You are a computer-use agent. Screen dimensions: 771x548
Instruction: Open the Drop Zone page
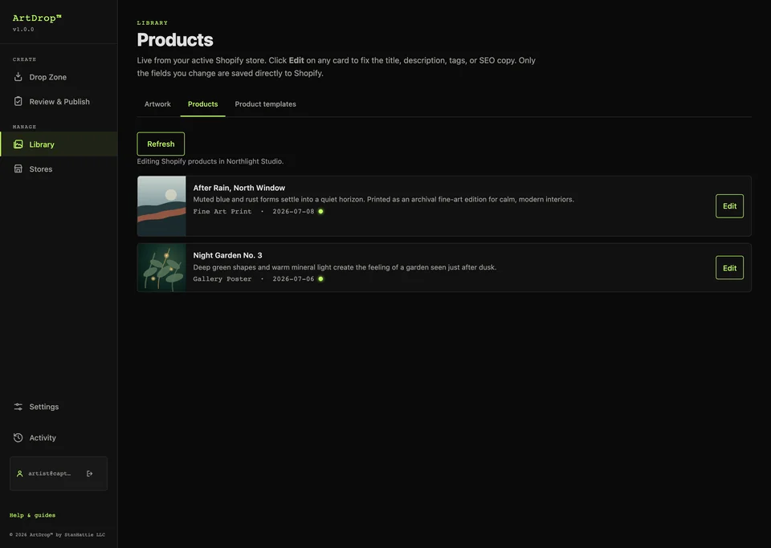coord(59,76)
